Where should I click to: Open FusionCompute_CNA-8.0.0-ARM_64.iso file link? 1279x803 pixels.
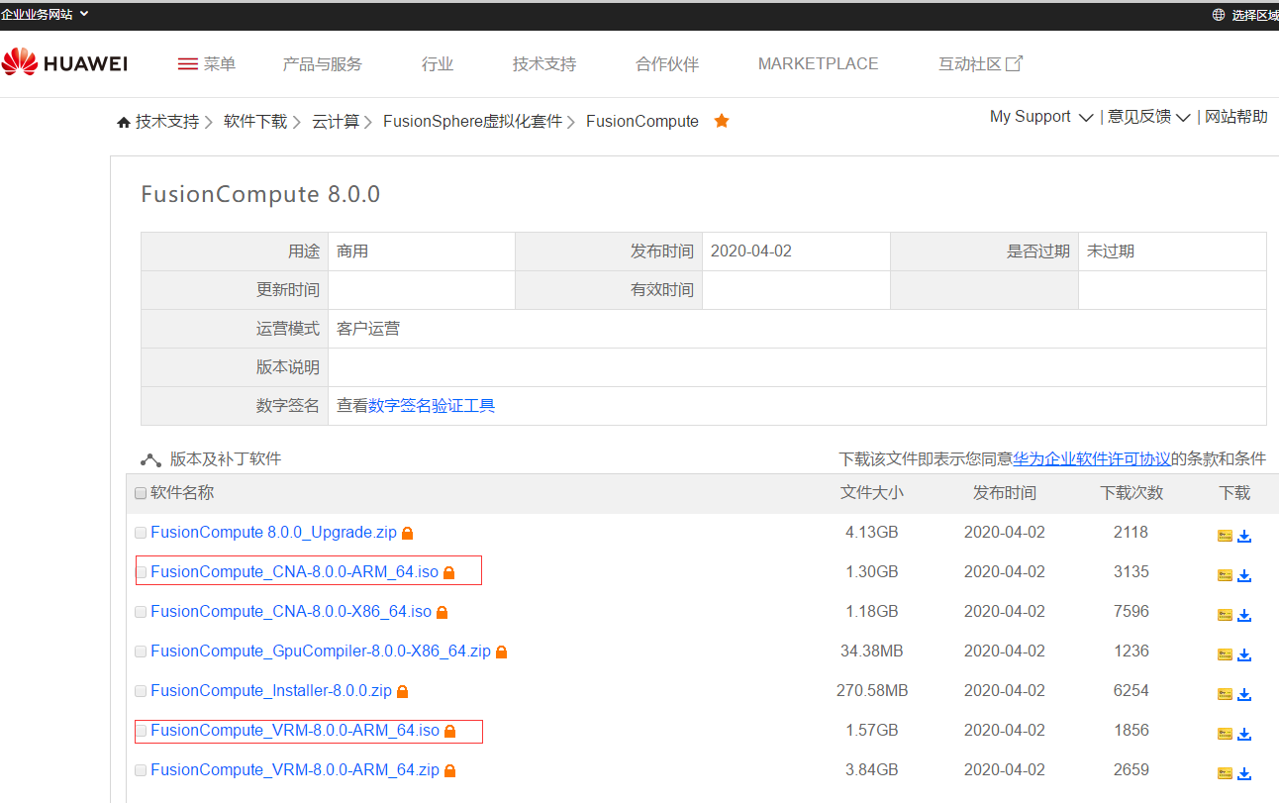pyautogui.click(x=294, y=572)
